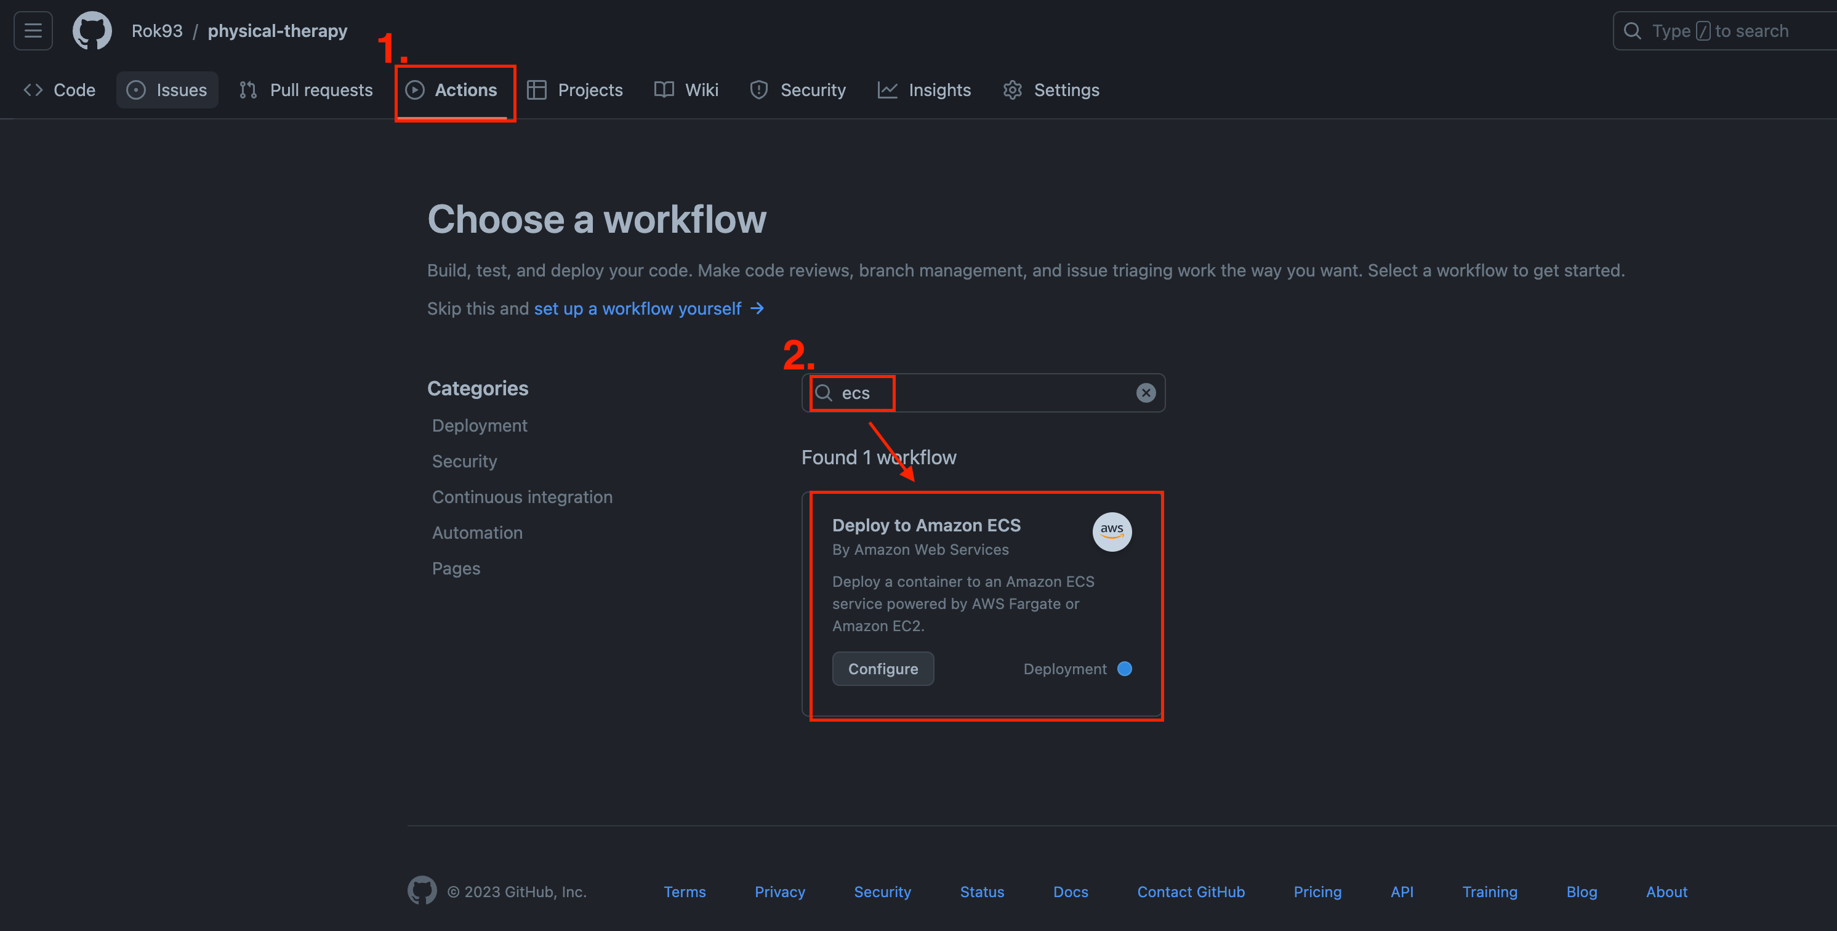Open the Actions tab

tap(451, 90)
